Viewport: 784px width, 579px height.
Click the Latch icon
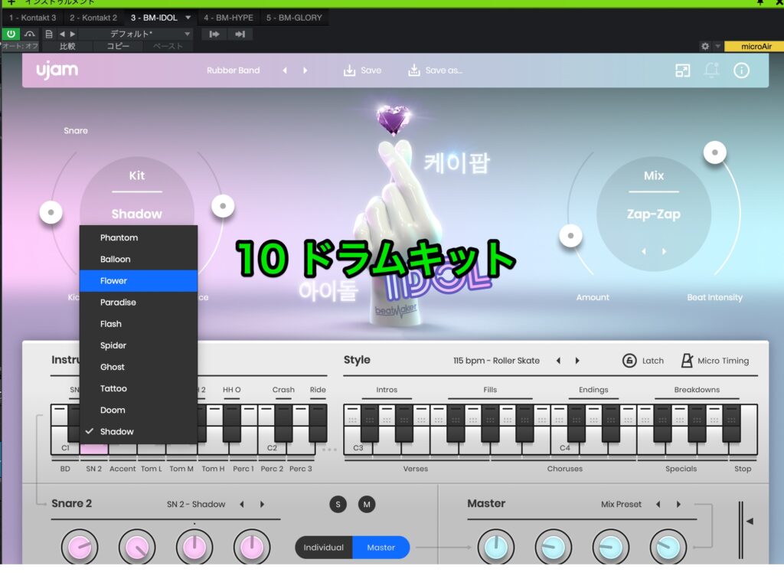(629, 361)
